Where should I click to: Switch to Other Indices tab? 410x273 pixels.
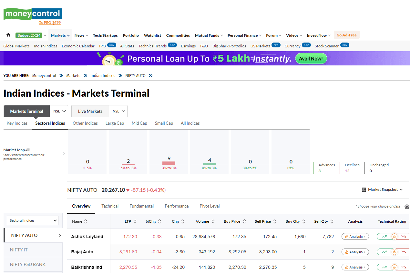pos(85,123)
